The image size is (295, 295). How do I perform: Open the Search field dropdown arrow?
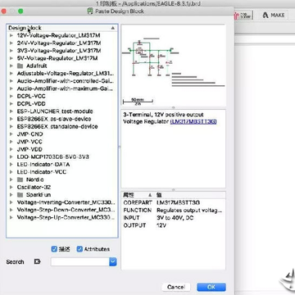pos(113,262)
